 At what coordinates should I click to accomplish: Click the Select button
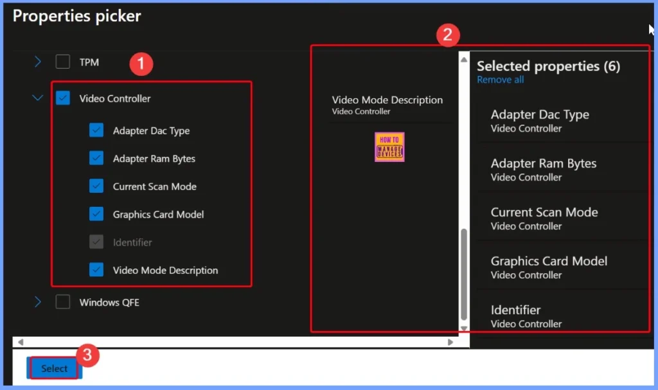click(x=54, y=368)
